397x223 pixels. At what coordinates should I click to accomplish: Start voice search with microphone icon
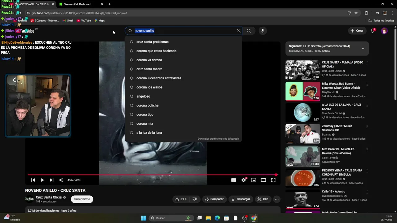(263, 31)
